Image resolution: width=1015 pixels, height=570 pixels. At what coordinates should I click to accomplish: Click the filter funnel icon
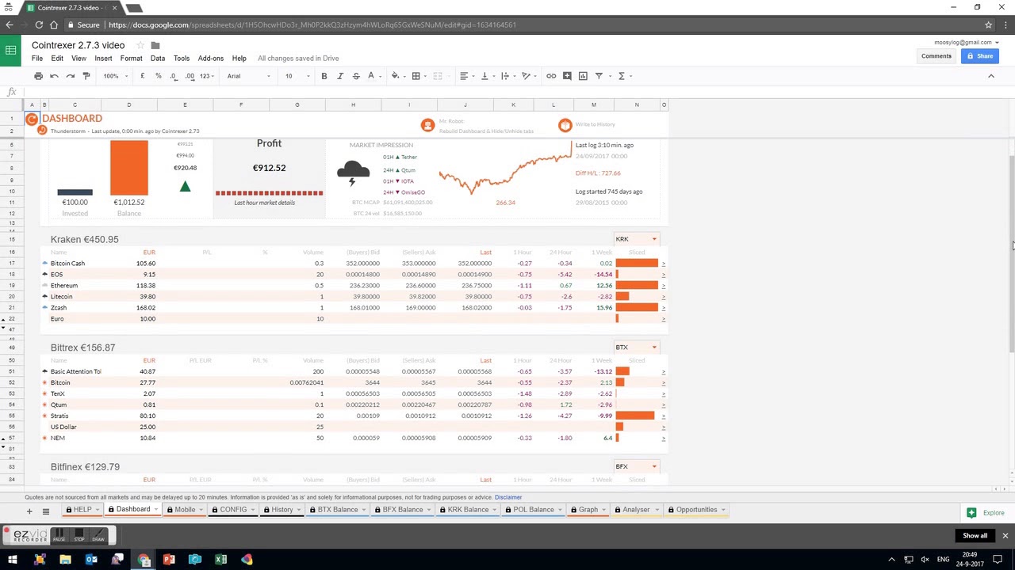tap(600, 76)
